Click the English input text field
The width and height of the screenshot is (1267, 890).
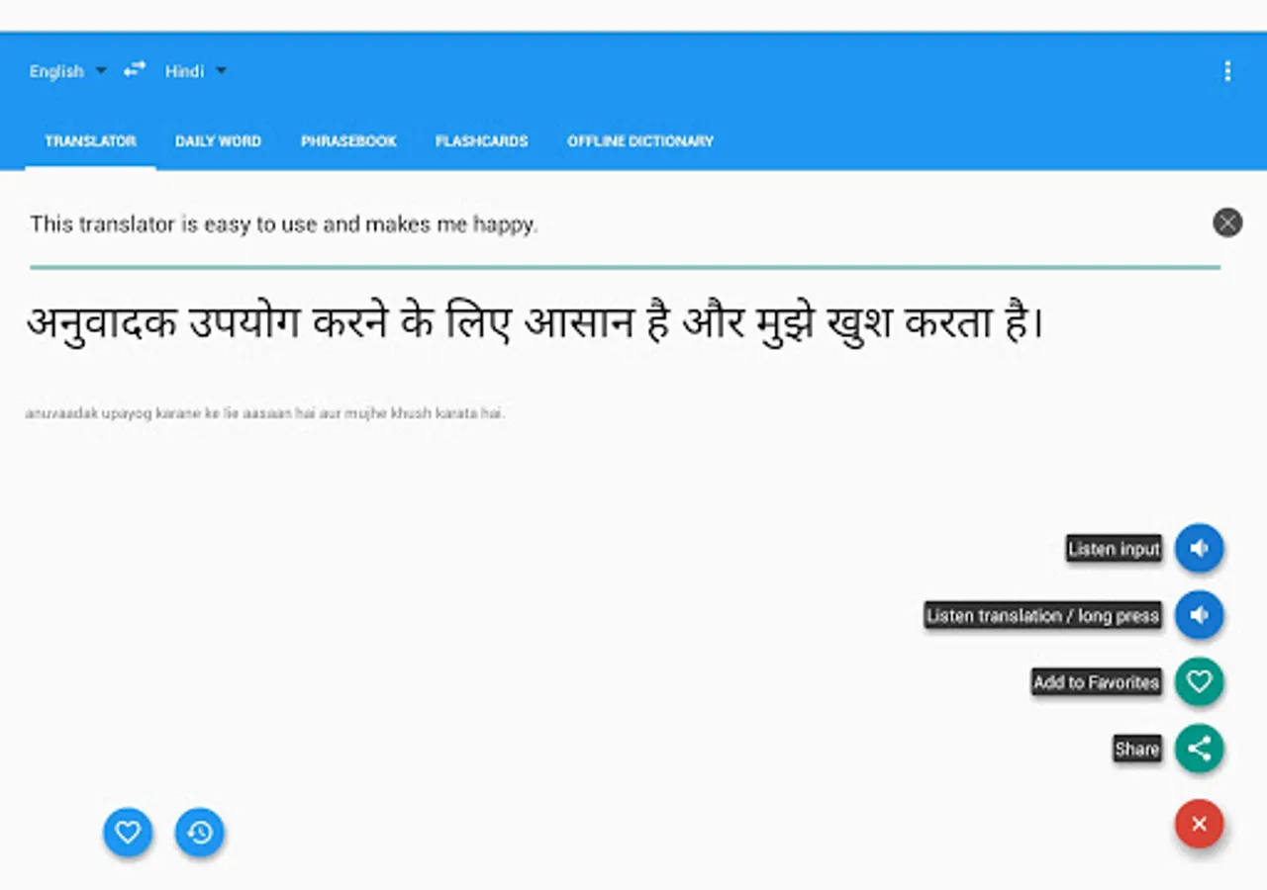pyautogui.click(x=614, y=224)
